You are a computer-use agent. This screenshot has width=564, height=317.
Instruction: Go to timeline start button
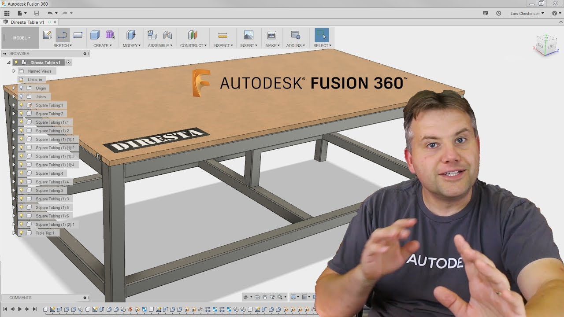pos(5,310)
